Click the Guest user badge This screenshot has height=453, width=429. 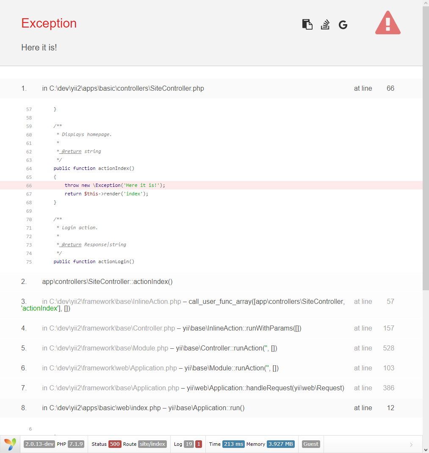tap(311, 444)
